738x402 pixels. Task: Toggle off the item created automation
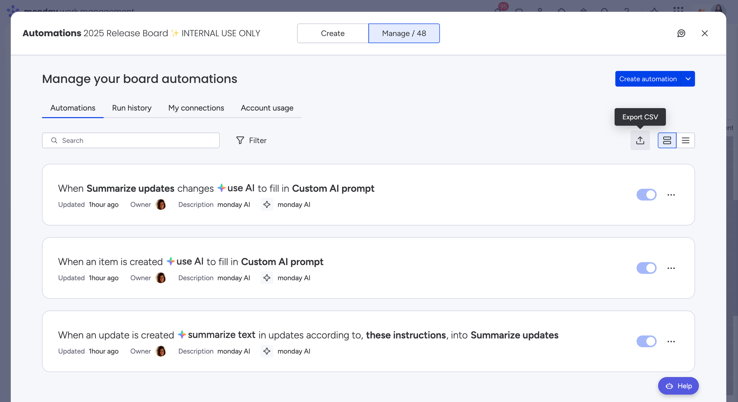tap(646, 268)
